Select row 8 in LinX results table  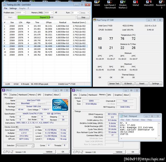click(45, 46)
